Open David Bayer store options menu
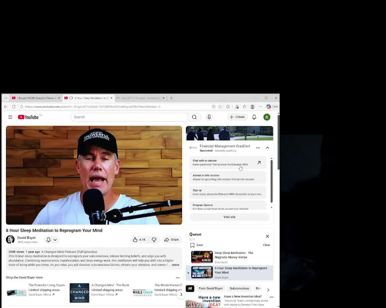This screenshot has width=386, height=308. [178, 278]
